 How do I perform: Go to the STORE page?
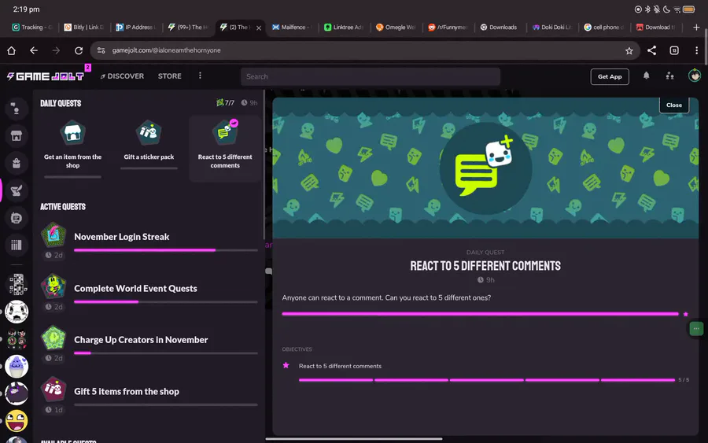(x=170, y=76)
